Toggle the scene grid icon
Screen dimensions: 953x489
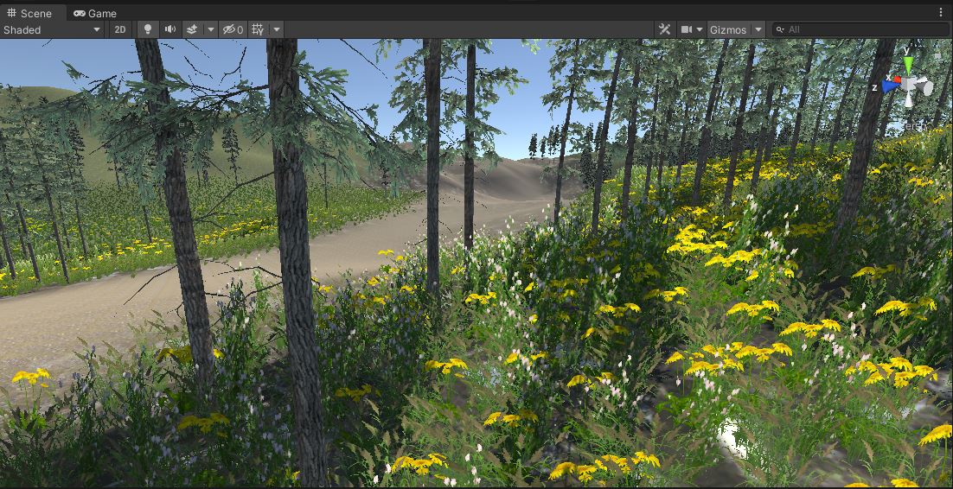tap(259, 29)
